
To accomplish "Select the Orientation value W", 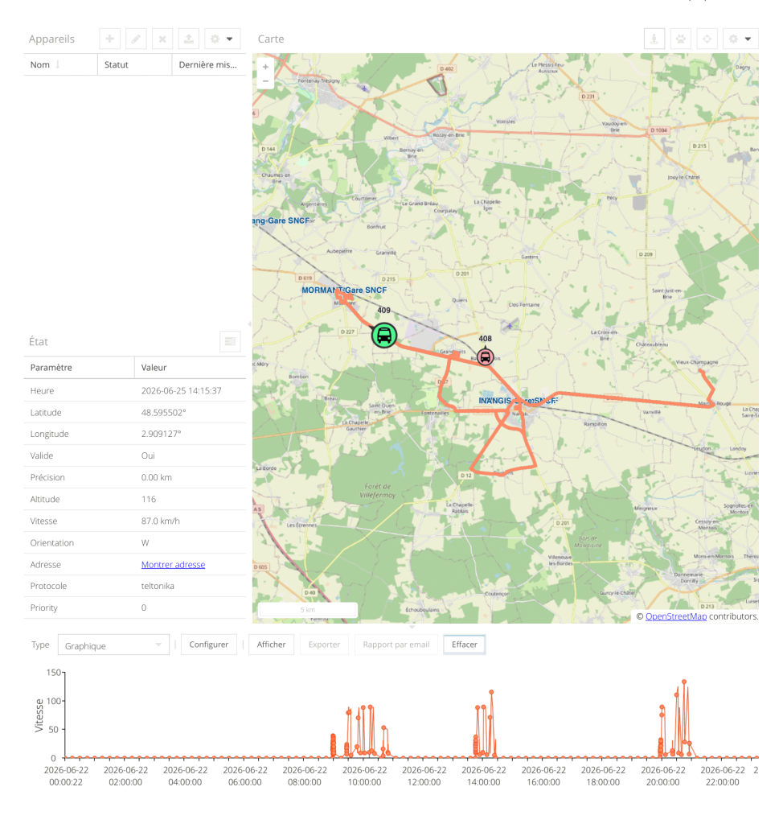I will click(145, 543).
